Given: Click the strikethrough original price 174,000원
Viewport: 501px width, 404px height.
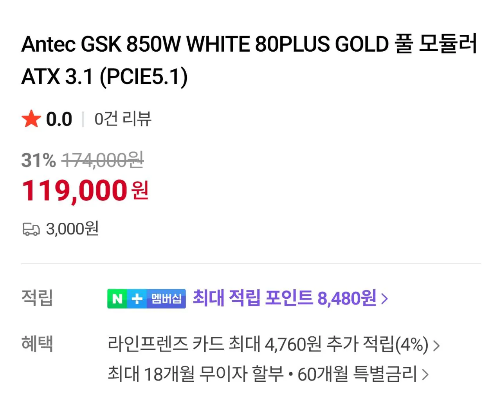Looking at the screenshot, I should [x=103, y=161].
